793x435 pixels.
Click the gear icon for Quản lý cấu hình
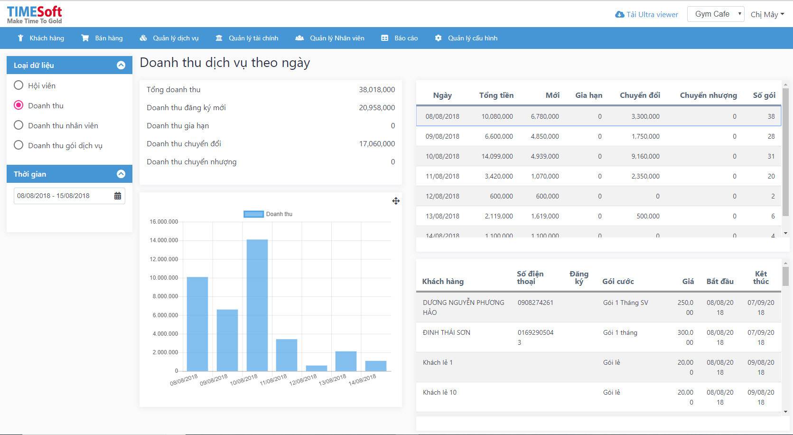[438, 38]
